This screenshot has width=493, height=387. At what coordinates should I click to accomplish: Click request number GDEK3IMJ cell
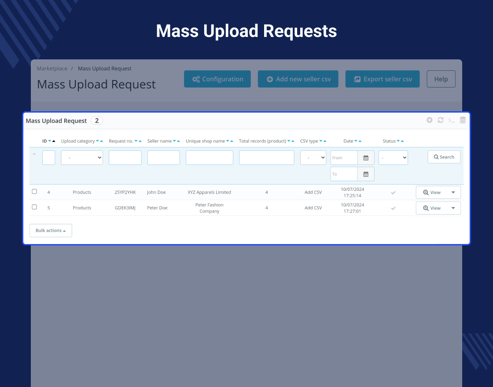[x=125, y=208]
